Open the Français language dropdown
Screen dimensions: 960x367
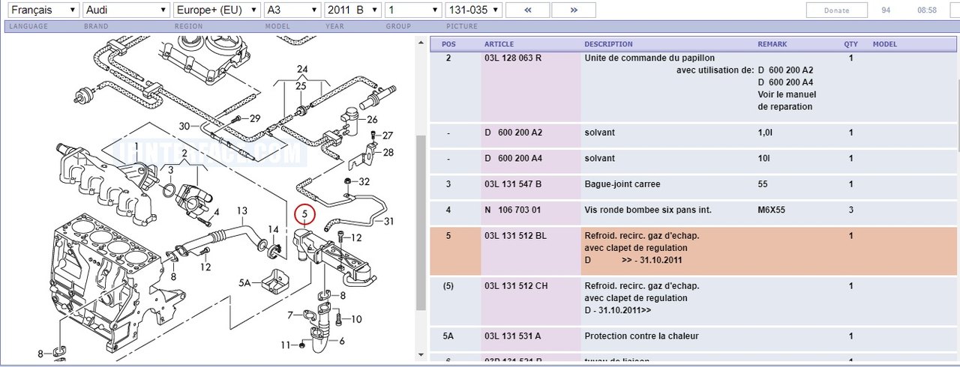point(41,10)
